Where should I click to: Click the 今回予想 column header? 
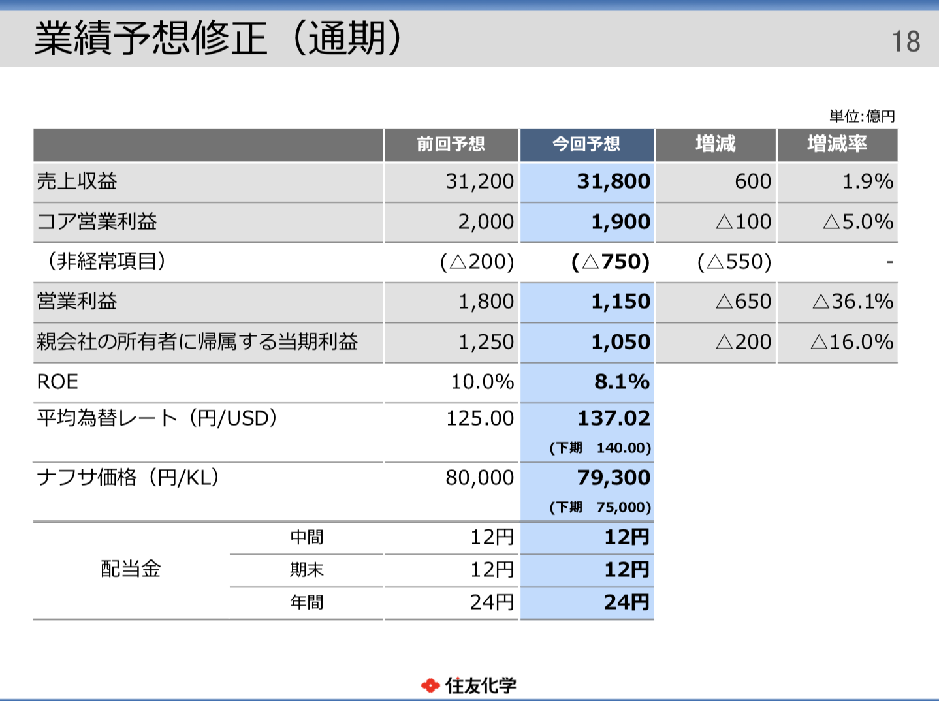click(x=586, y=144)
